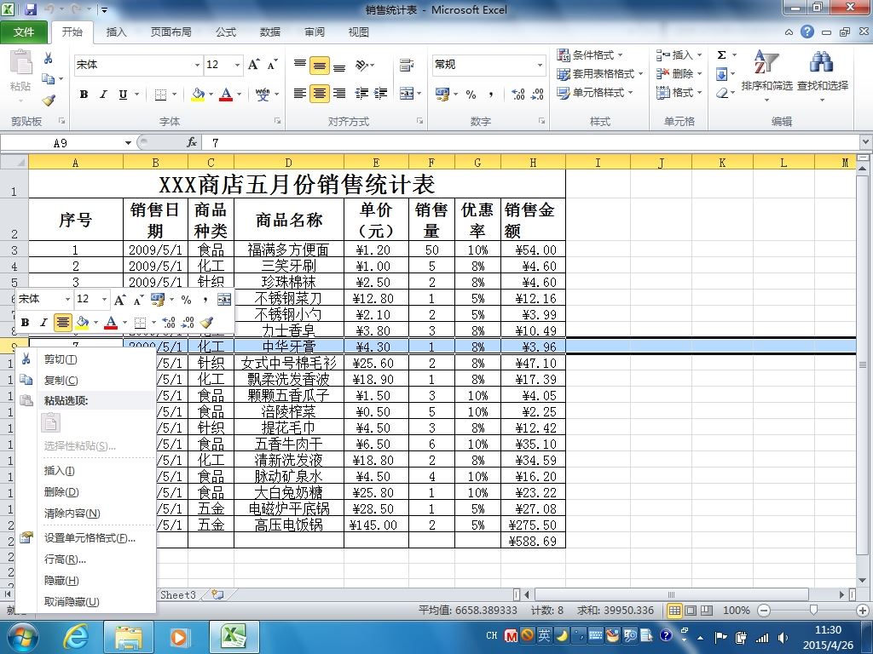The width and height of the screenshot is (873, 654).
Task: Choose 清除内容 Clear Contents in context menu
Action: pos(86,513)
